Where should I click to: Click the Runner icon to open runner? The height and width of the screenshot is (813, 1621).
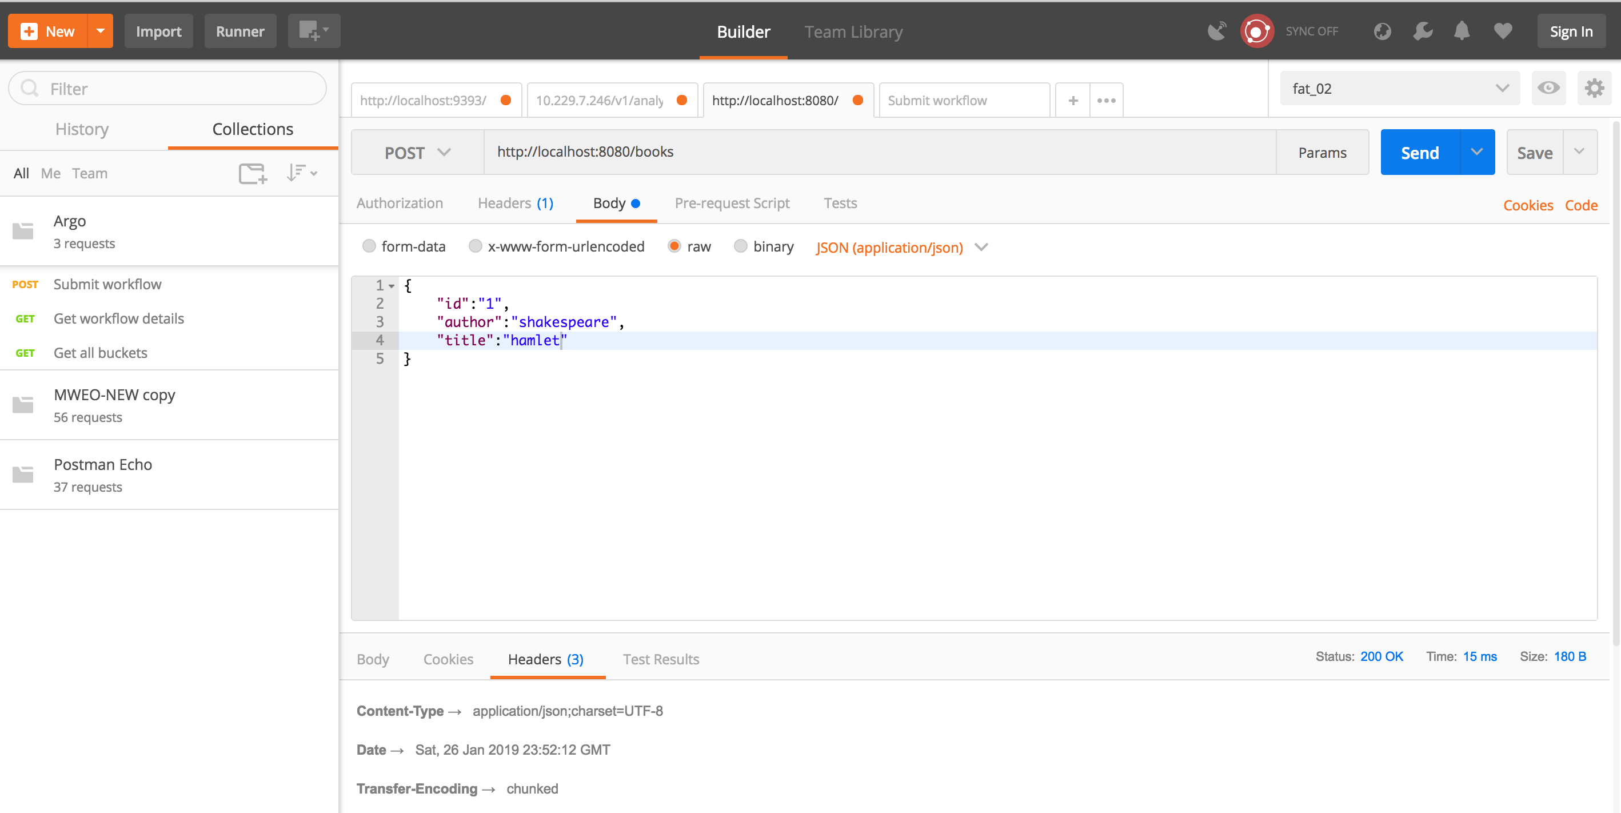click(241, 31)
